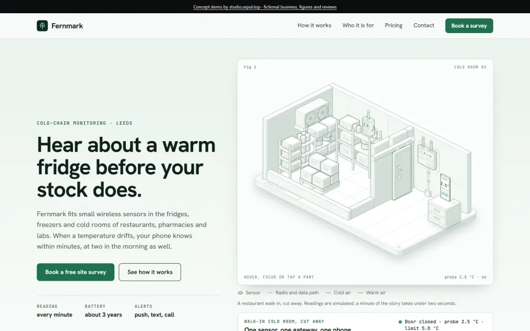This screenshot has height=331, width=530.
Task: Click Book a free site survey
Action: (76, 272)
